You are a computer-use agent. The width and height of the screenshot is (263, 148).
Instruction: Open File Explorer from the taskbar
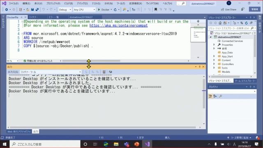[x=116, y=144]
